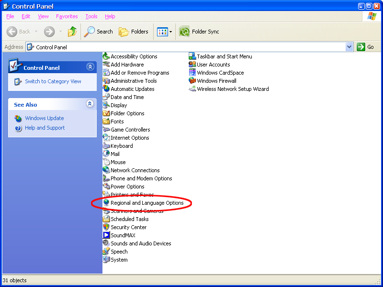Toggle the Folders pane button
This screenshot has width=383, height=287.
(x=134, y=32)
